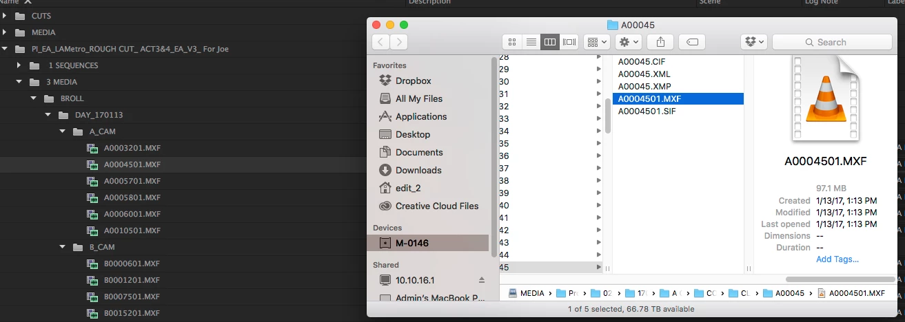The width and height of the screenshot is (905, 322).
Task: Open the arrange-by dropdown in Finder toolbar
Action: 596,42
